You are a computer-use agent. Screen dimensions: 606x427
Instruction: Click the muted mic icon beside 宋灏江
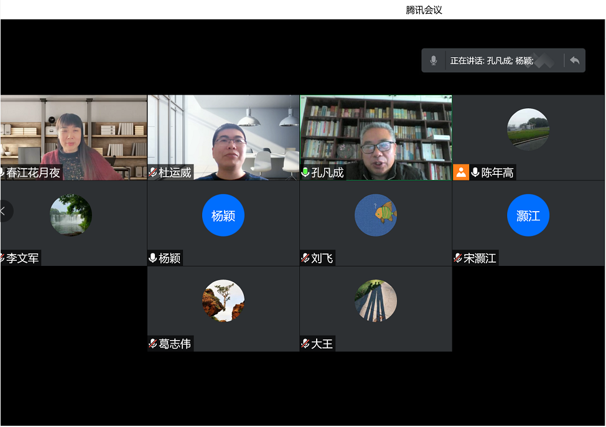[x=458, y=258]
